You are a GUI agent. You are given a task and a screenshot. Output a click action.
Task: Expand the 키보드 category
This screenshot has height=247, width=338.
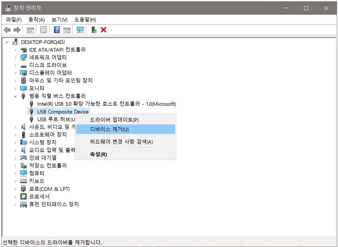point(15,181)
